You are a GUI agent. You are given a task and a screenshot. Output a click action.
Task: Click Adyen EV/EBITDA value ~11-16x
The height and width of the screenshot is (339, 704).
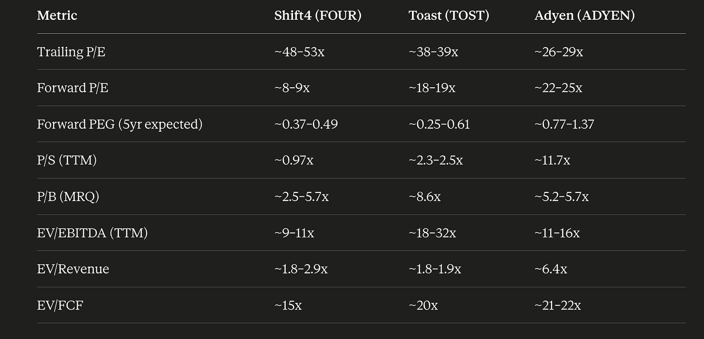[x=557, y=233]
